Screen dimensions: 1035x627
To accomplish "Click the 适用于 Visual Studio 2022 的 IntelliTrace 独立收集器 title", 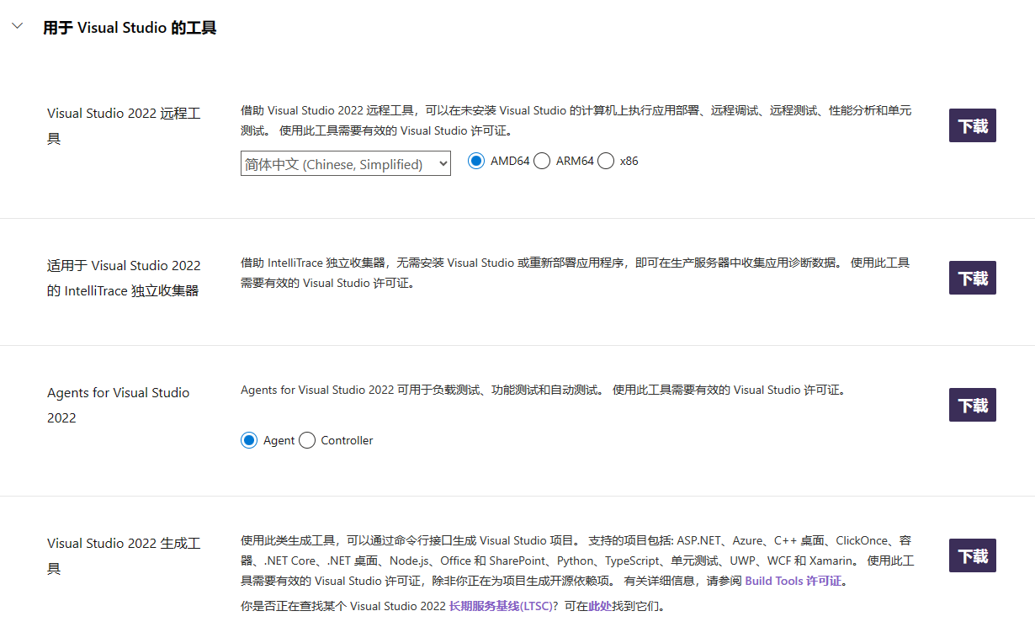I will [x=124, y=278].
